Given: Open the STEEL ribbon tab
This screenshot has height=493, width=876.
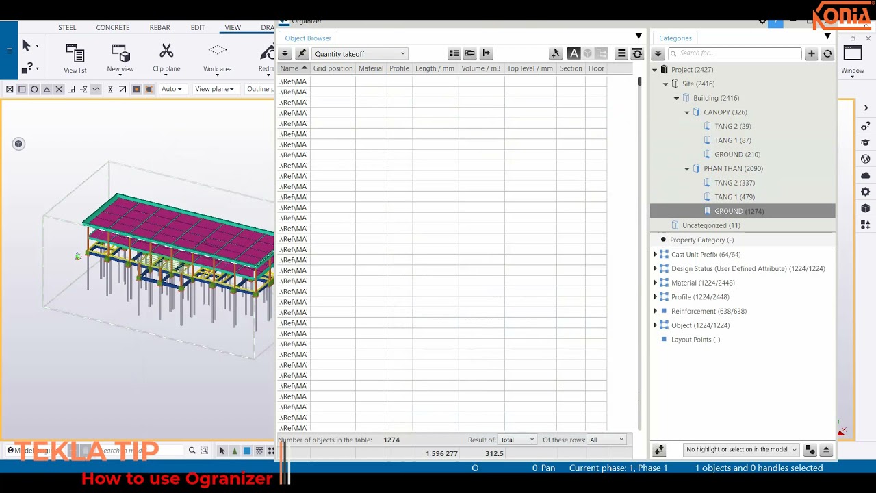Looking at the screenshot, I should tap(67, 28).
